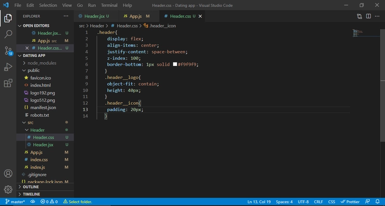Click the editor minimap preview
This screenshot has height=206, width=385.
coord(366,33)
